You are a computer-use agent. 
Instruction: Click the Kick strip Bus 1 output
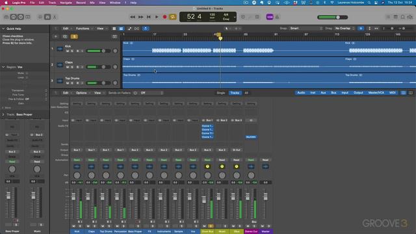(x=77, y=150)
